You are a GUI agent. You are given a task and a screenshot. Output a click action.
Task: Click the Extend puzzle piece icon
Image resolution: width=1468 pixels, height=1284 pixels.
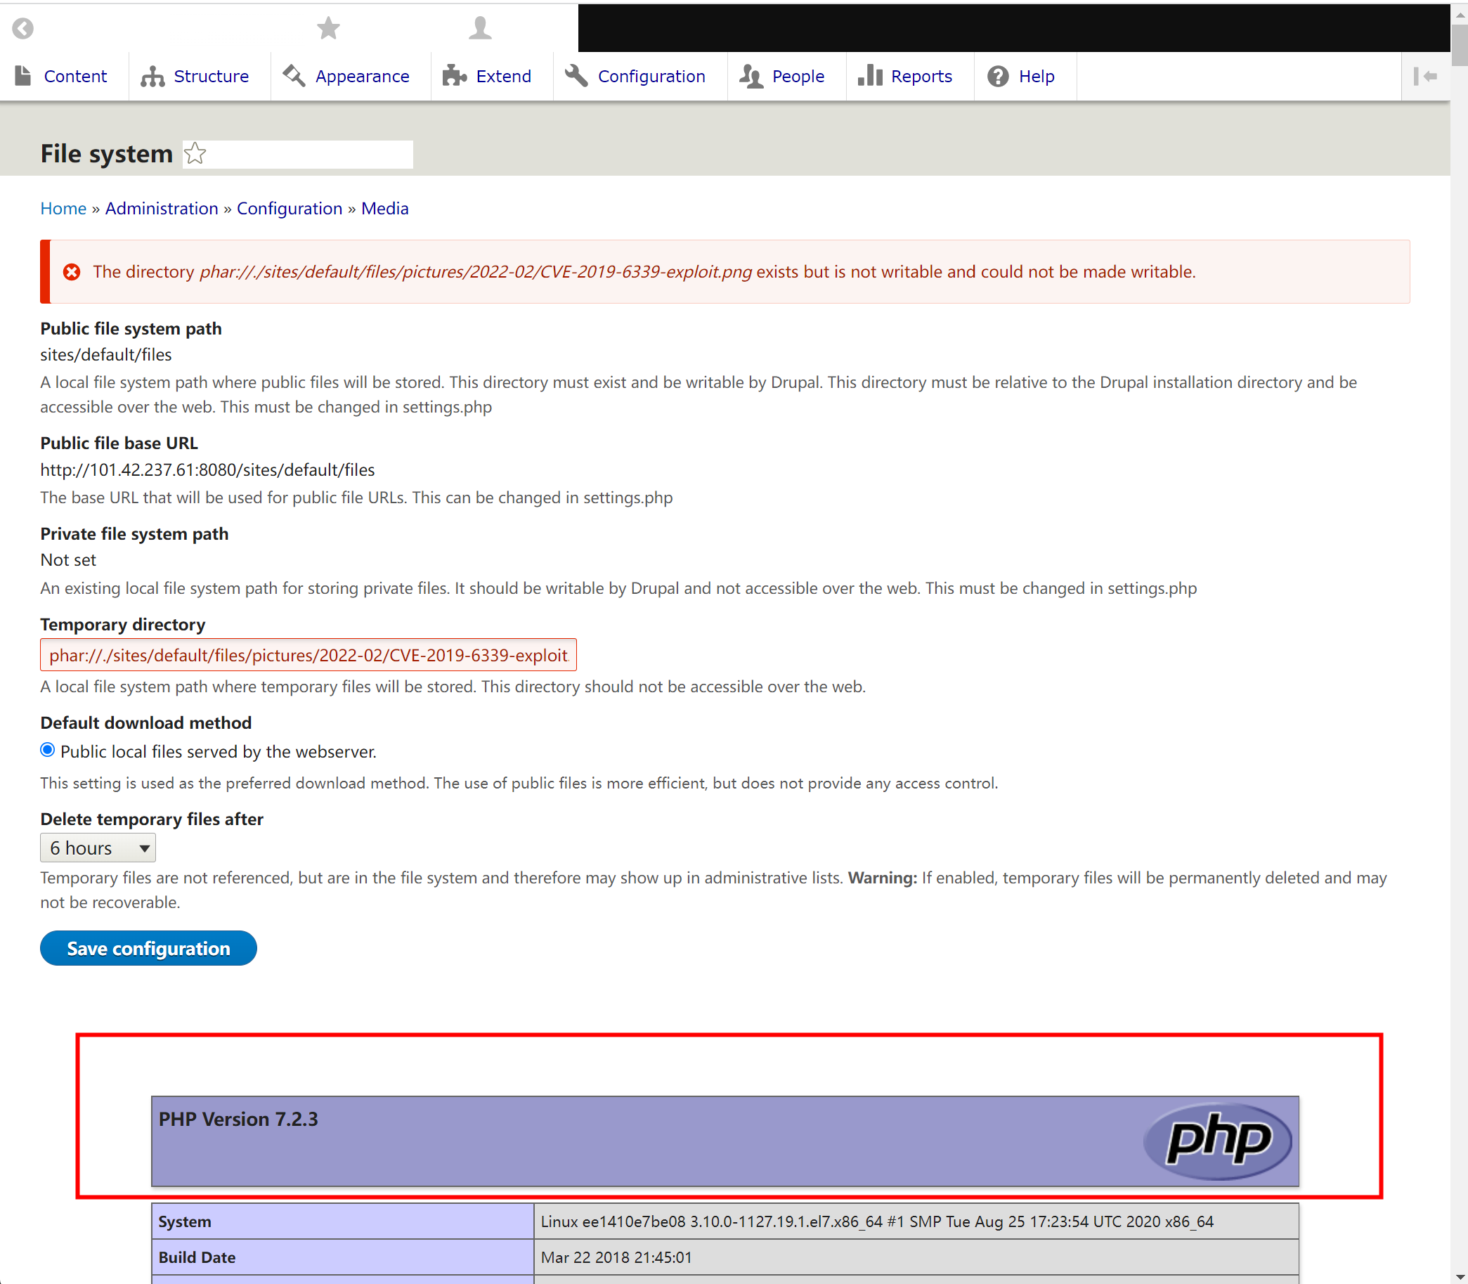pos(454,76)
